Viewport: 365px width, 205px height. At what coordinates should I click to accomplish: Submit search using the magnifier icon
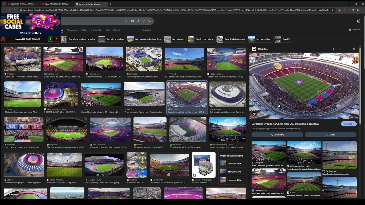[x=149, y=21]
